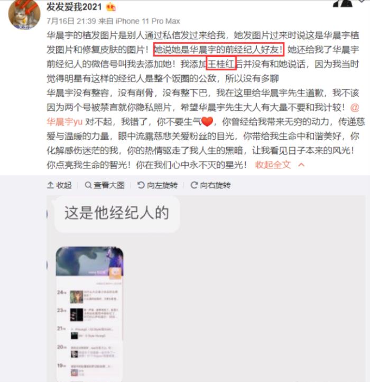
Task: Open the phone screenshot thumbnail in the chat
Action: [89, 314]
